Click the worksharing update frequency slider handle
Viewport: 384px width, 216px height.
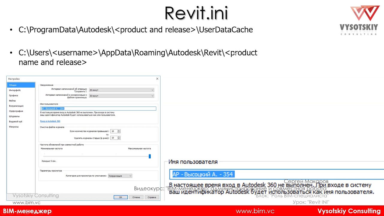pos(150,156)
